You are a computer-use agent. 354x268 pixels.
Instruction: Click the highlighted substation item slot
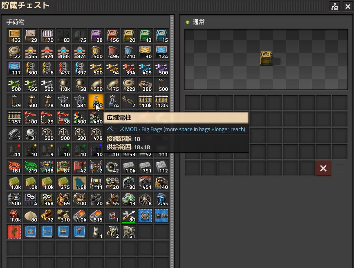point(96,101)
